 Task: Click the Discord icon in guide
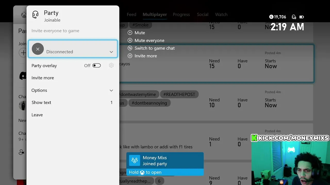click(23, 76)
